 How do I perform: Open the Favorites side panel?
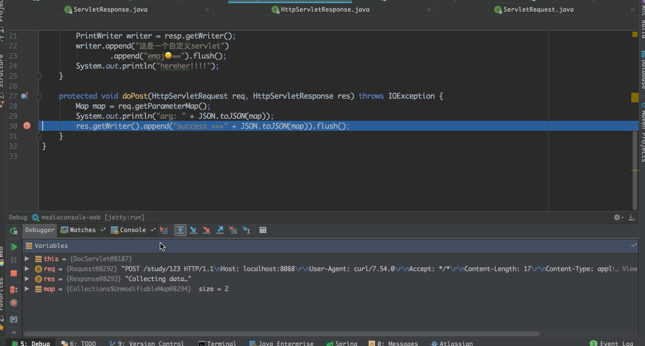3,305
